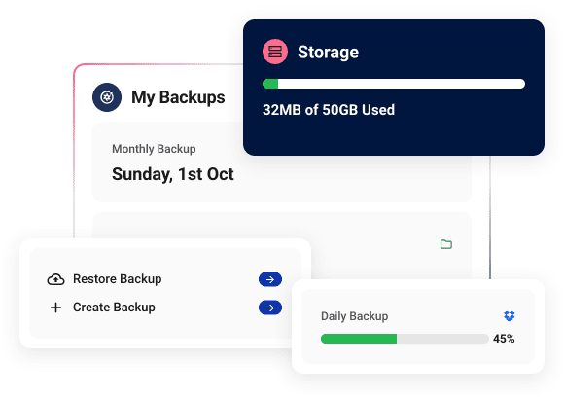Screen dimensions: 564x399
Task: Click the Monthly Backup label
Action: [154, 149]
